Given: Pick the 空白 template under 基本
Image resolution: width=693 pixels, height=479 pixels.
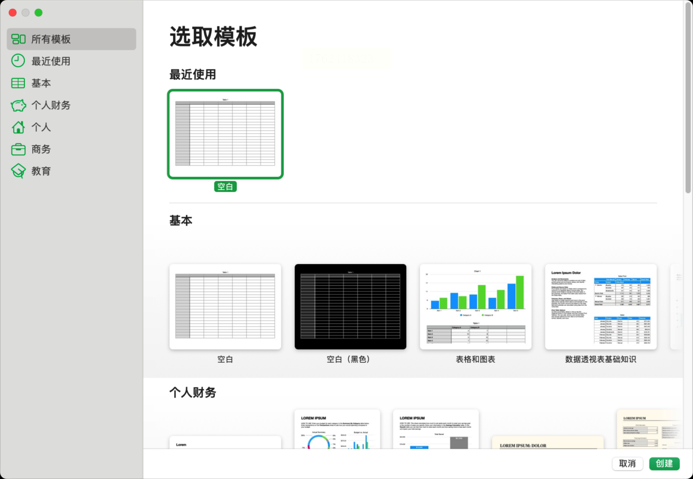Looking at the screenshot, I should pyautogui.click(x=225, y=307).
